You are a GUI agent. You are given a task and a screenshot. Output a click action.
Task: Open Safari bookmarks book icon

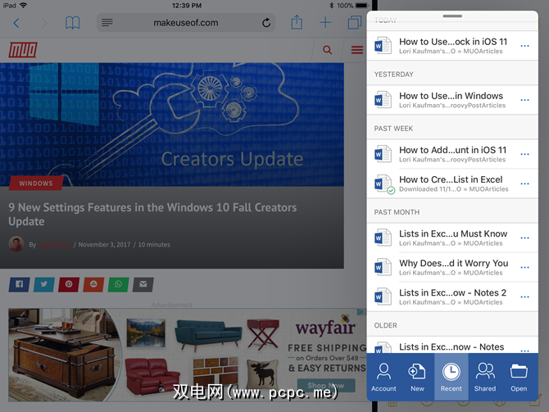click(x=73, y=23)
